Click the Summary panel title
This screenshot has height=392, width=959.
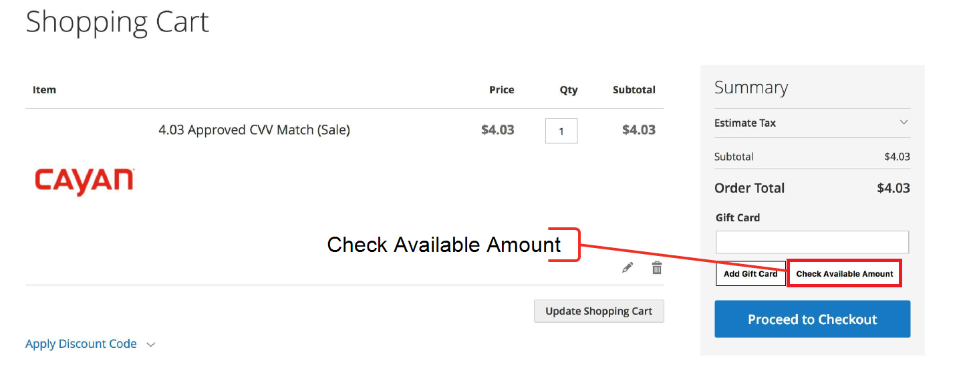coord(750,88)
